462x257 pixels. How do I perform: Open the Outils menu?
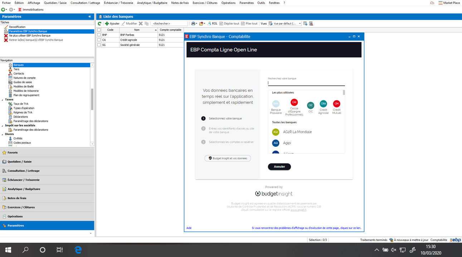[x=261, y=3]
